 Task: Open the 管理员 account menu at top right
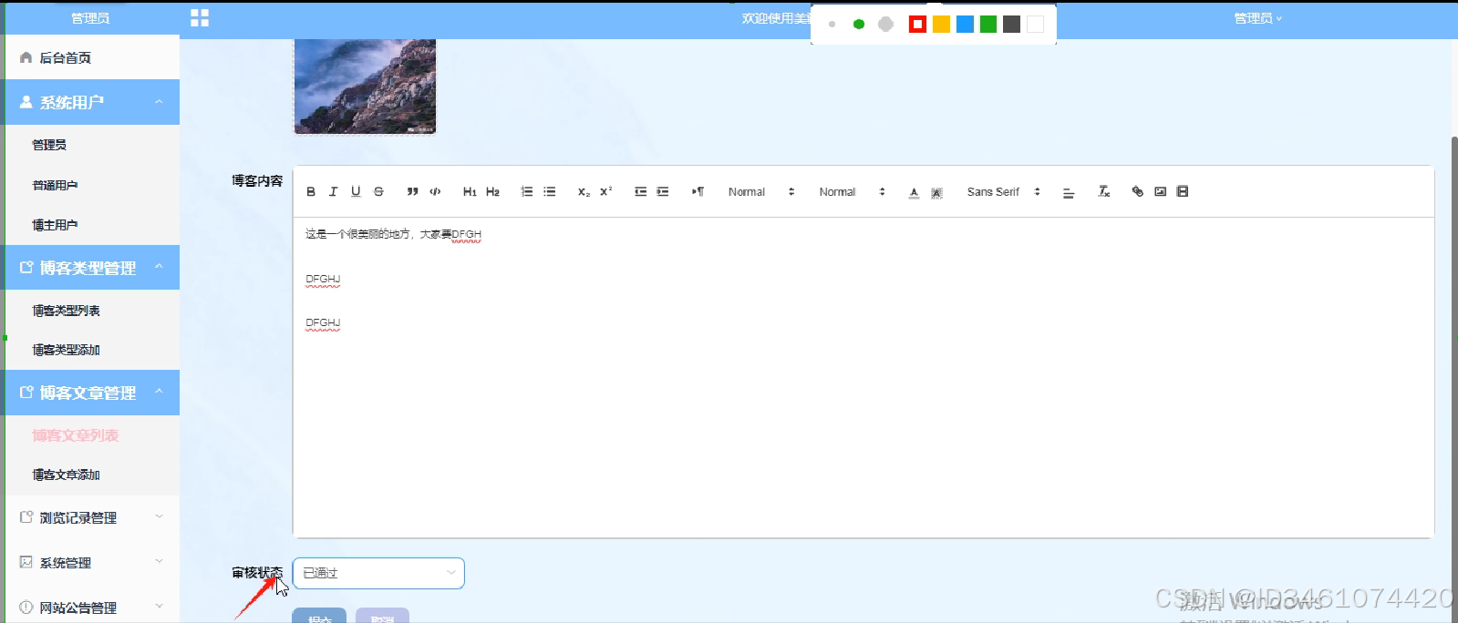(x=1257, y=18)
